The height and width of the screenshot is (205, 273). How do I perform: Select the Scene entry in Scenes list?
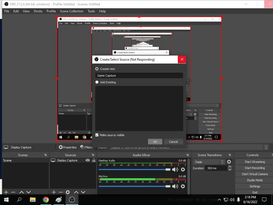[x=25, y=160]
